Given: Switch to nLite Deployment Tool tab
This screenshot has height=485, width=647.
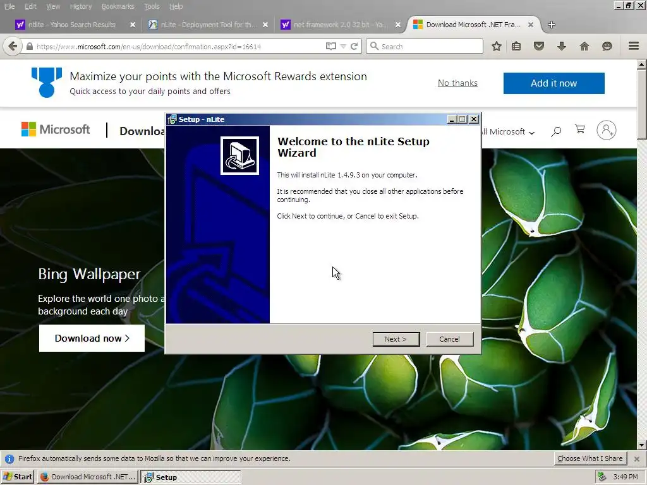Looking at the screenshot, I should 202,25.
